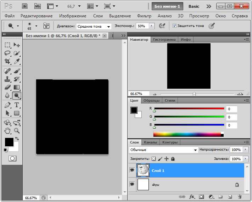Open the zoom level 66,7 dropdown

[x=79, y=6]
